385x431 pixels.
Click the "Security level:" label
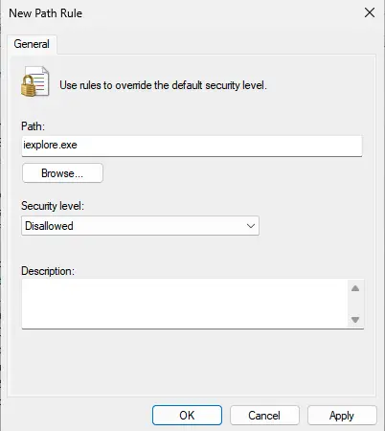[53, 206]
